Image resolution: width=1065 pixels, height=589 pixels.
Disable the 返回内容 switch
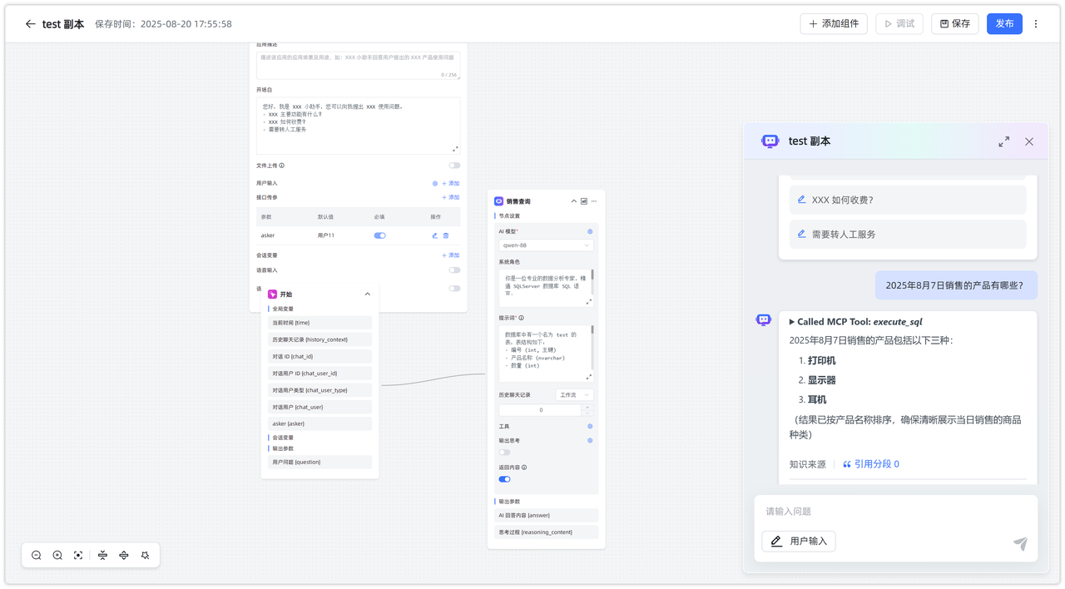tap(504, 479)
